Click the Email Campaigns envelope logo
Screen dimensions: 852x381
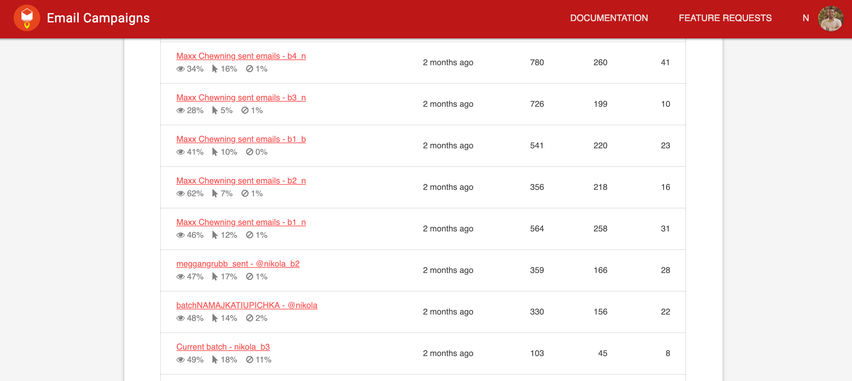coord(27,18)
